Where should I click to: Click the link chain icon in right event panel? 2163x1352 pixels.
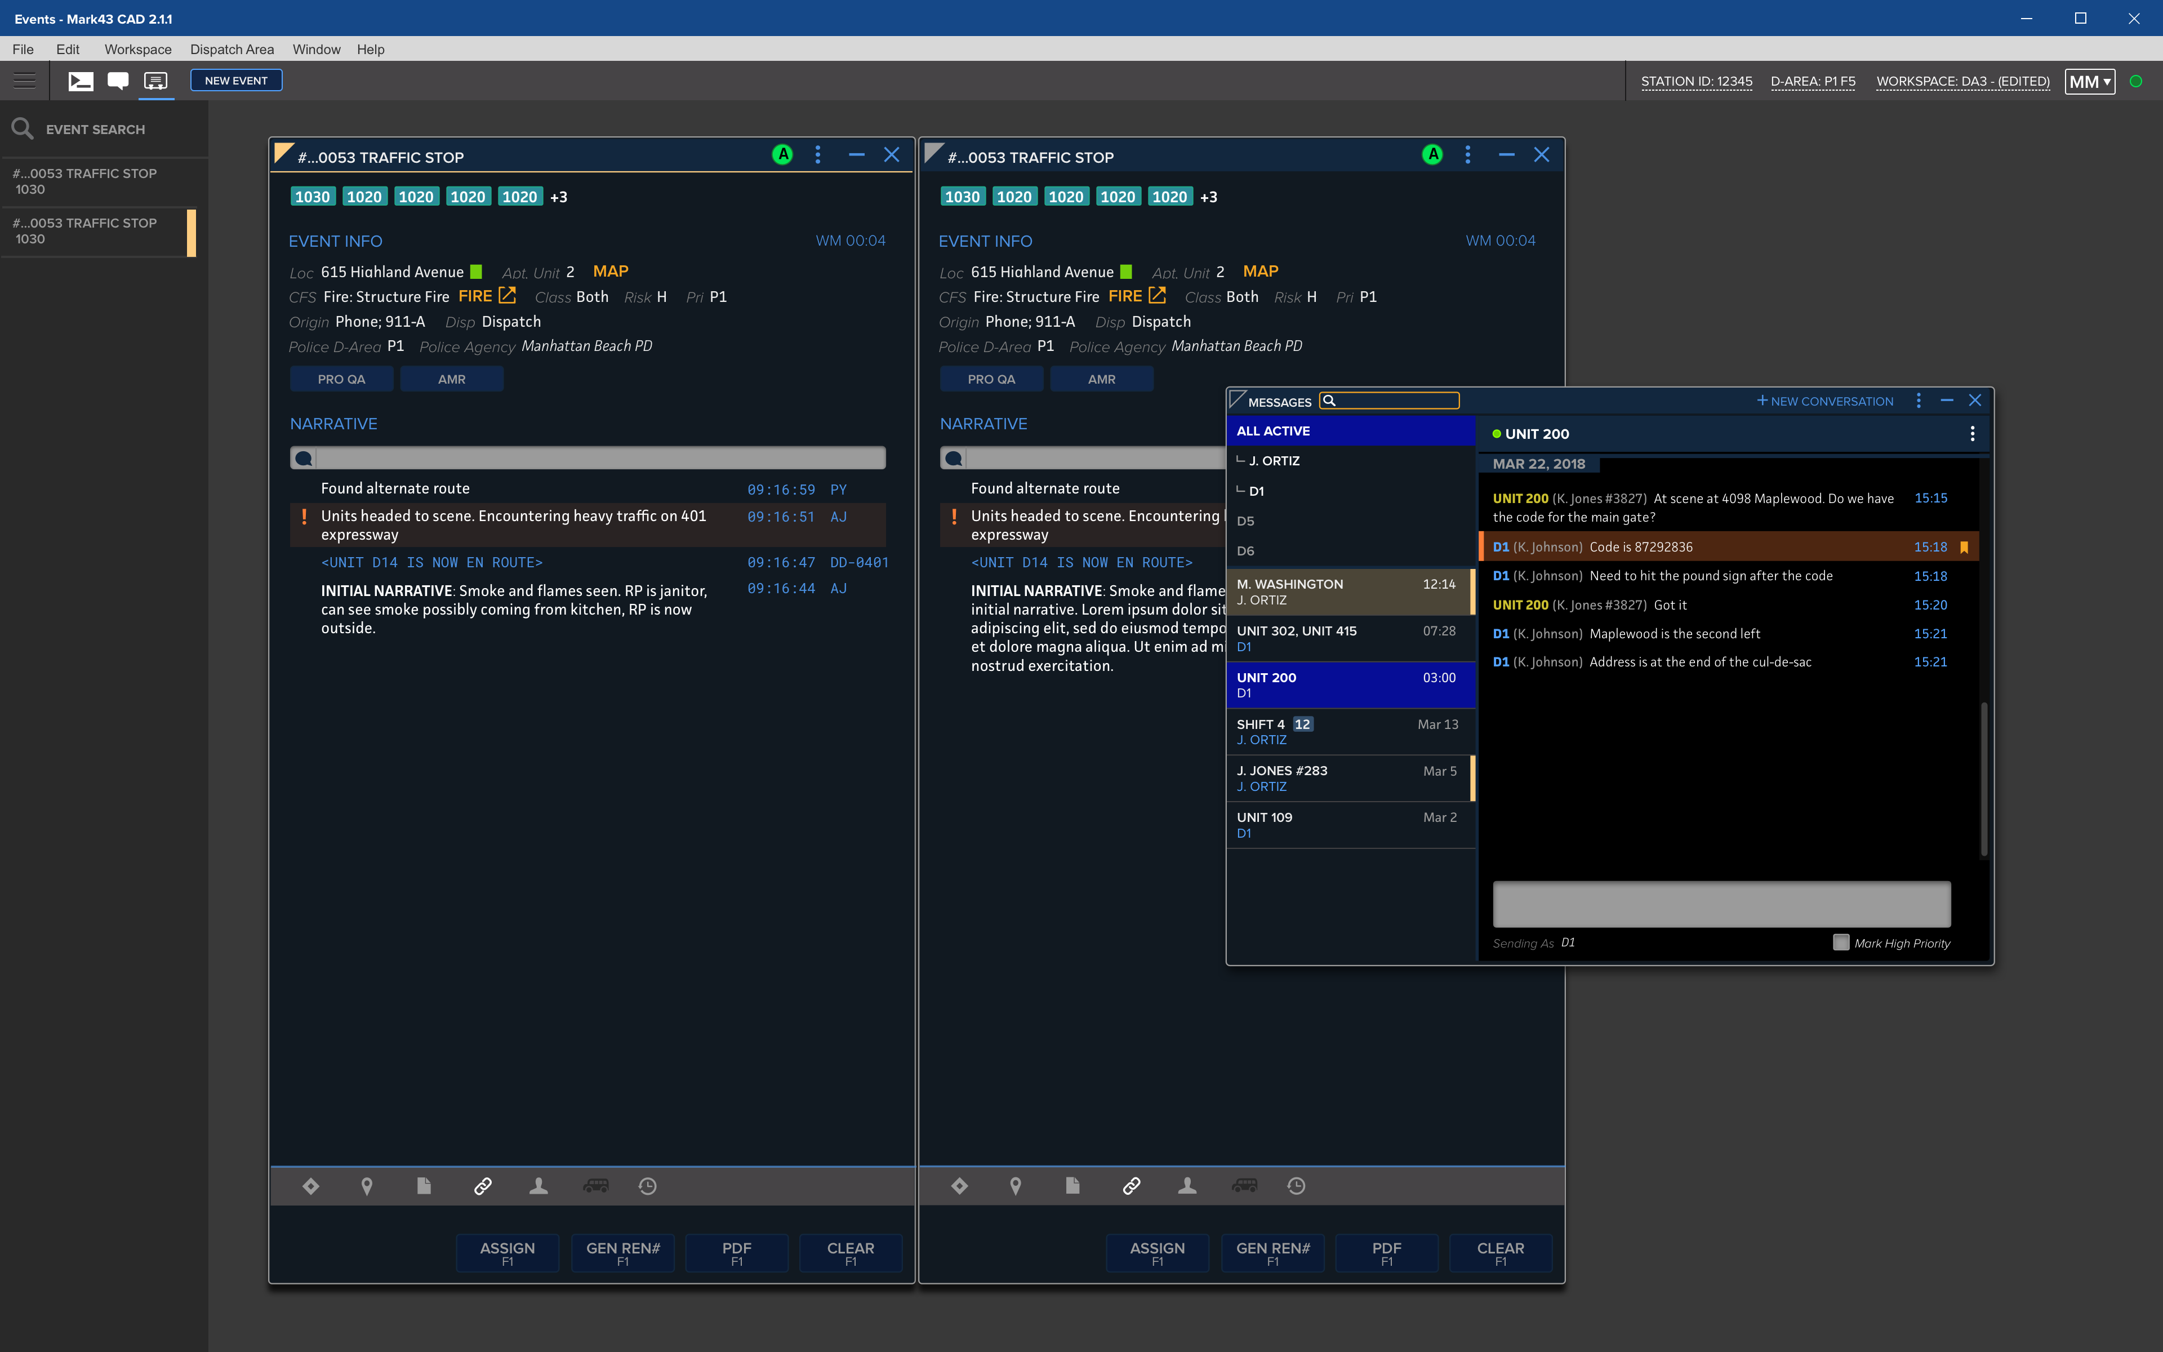coord(1131,1186)
